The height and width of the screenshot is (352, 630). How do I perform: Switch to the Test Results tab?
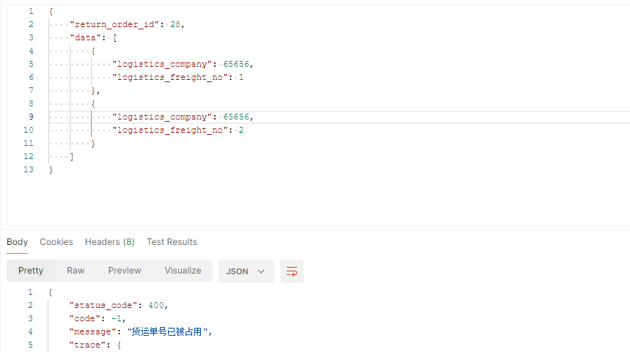coord(172,242)
